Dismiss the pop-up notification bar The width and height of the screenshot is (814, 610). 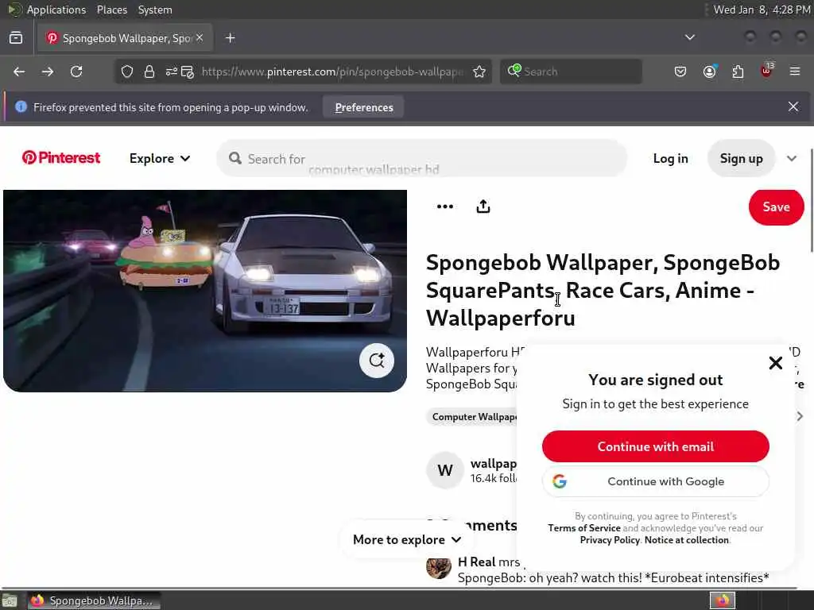pyautogui.click(x=793, y=106)
